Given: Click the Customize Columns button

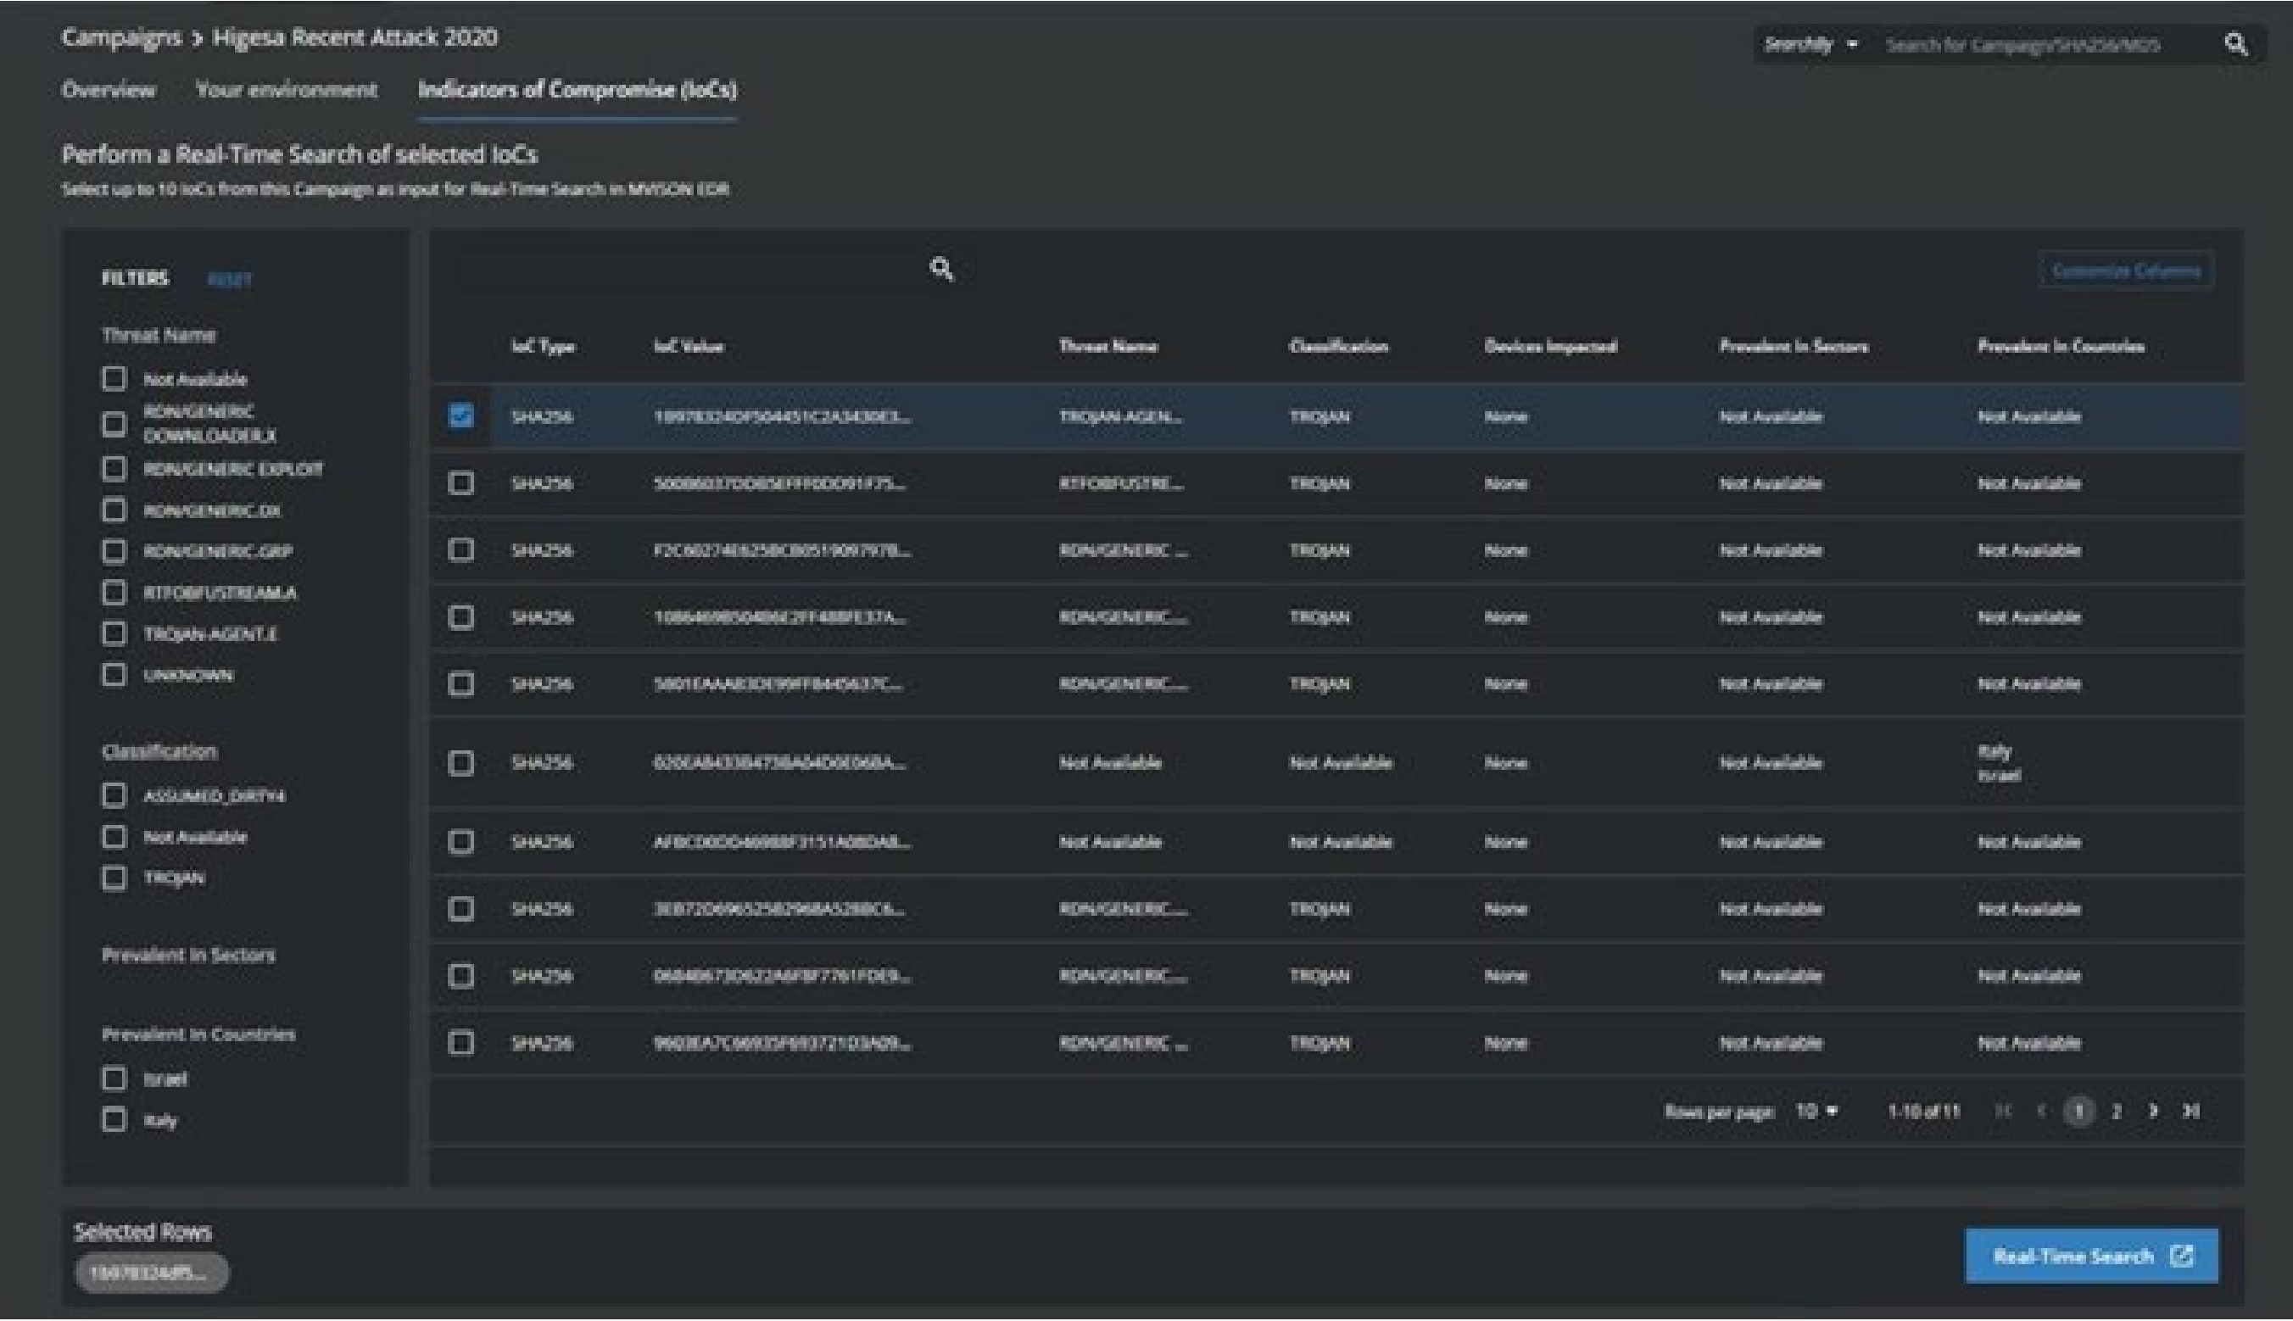Looking at the screenshot, I should coord(2126,270).
